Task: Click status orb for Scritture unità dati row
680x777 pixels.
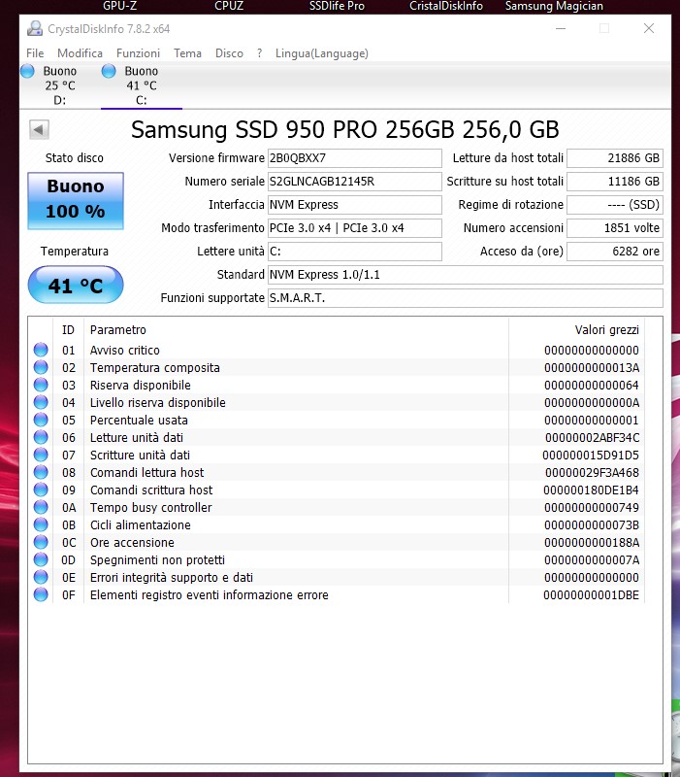Action: 41,455
